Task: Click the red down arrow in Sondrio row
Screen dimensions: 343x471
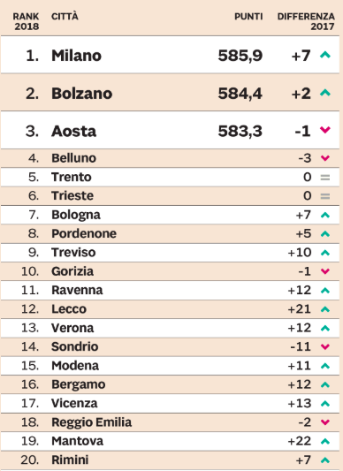Action: pos(325,346)
